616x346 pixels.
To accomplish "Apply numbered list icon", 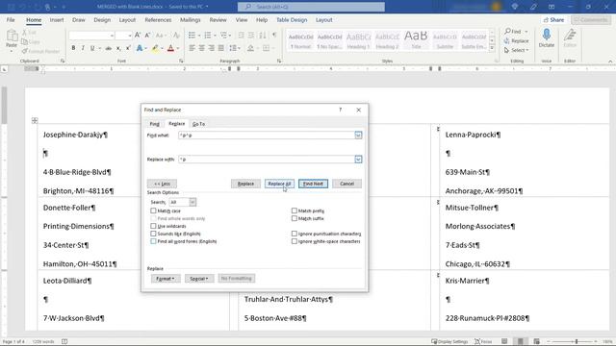I will coord(208,36).
